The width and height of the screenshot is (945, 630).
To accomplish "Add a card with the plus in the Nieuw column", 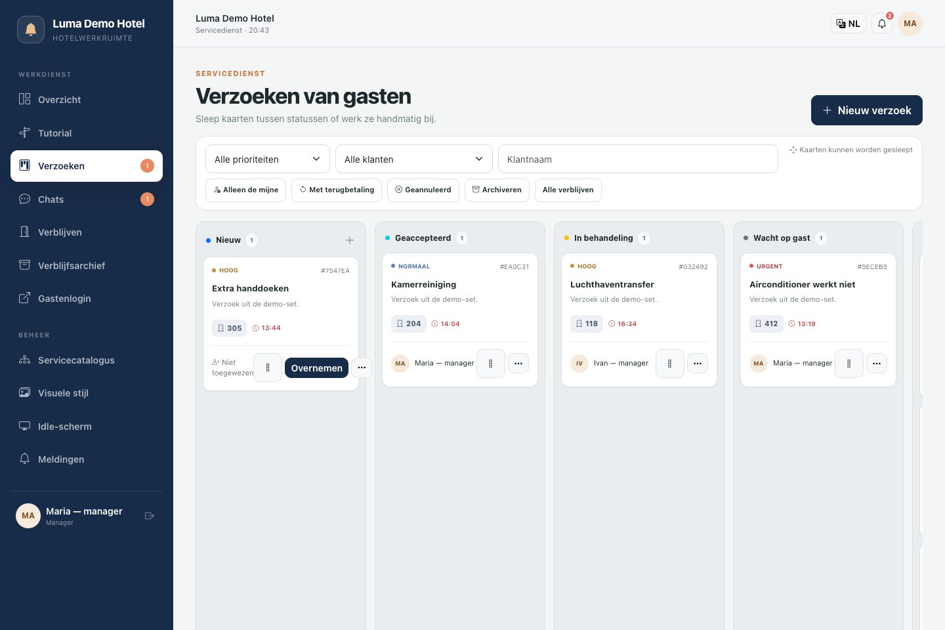I will (x=350, y=240).
